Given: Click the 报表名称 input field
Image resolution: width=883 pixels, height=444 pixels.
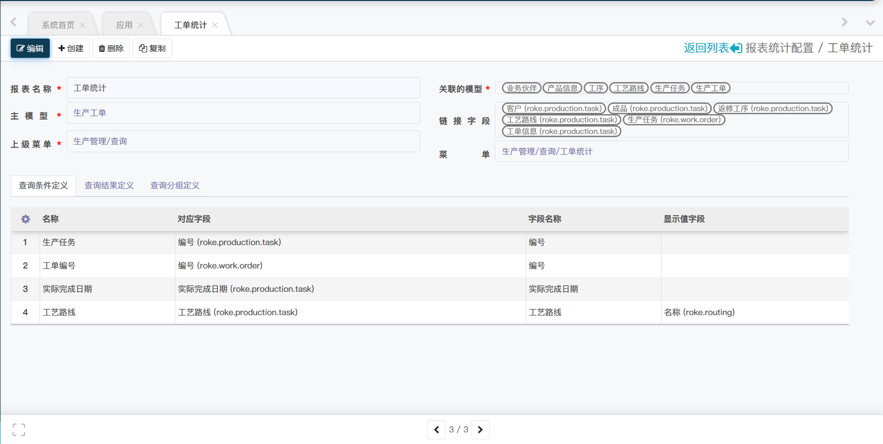Looking at the screenshot, I should 243,88.
